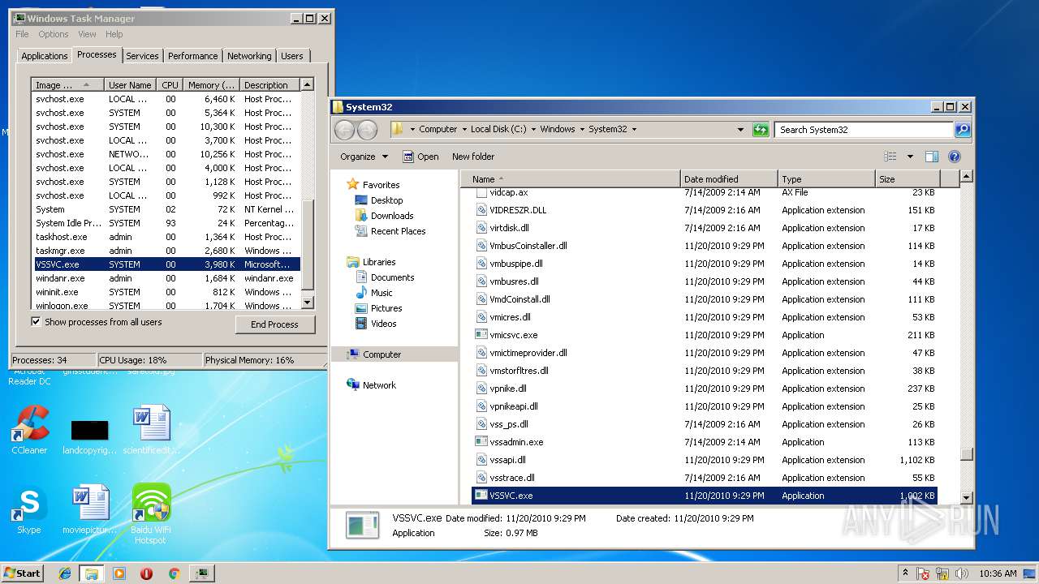Open Chrome from the taskbar
The image size is (1039, 584).
pos(174,573)
